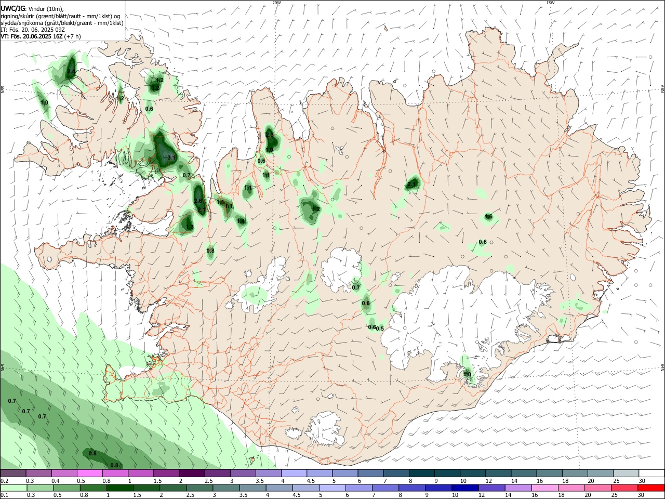Select the greyish purple 0.2–0.3 snow swatch
The image size is (665, 499).
[x=13, y=473]
